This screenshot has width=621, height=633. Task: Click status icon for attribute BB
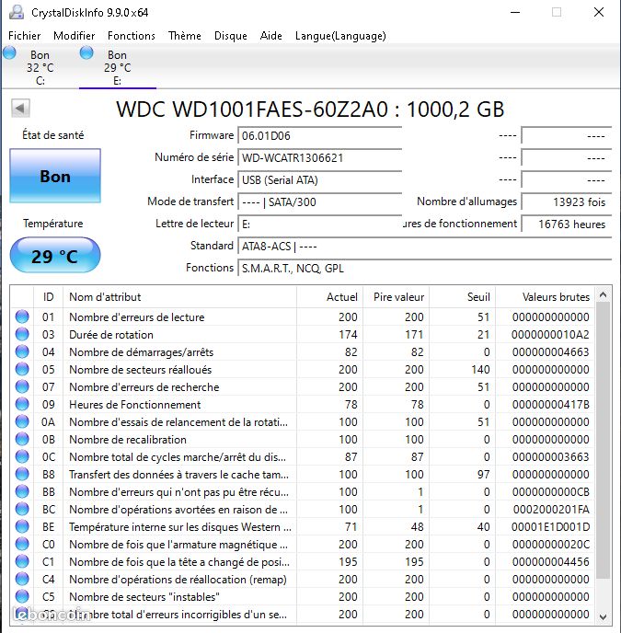click(22, 491)
